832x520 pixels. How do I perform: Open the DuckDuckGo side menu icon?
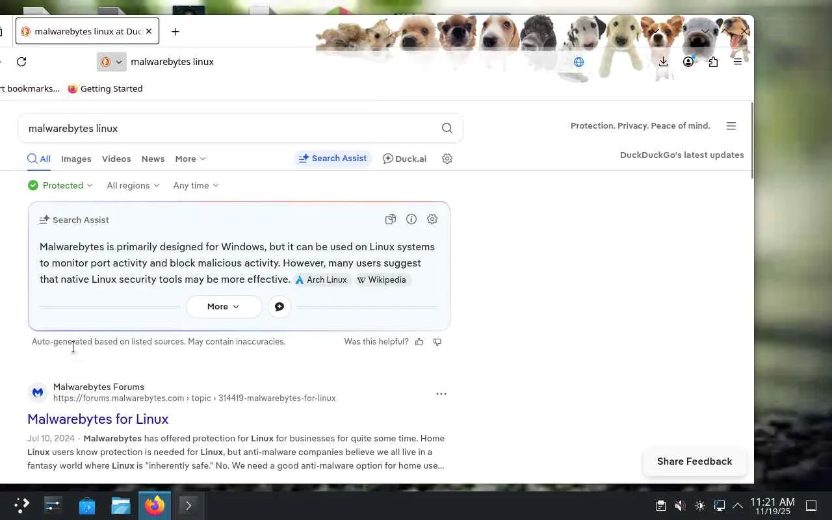point(731,126)
